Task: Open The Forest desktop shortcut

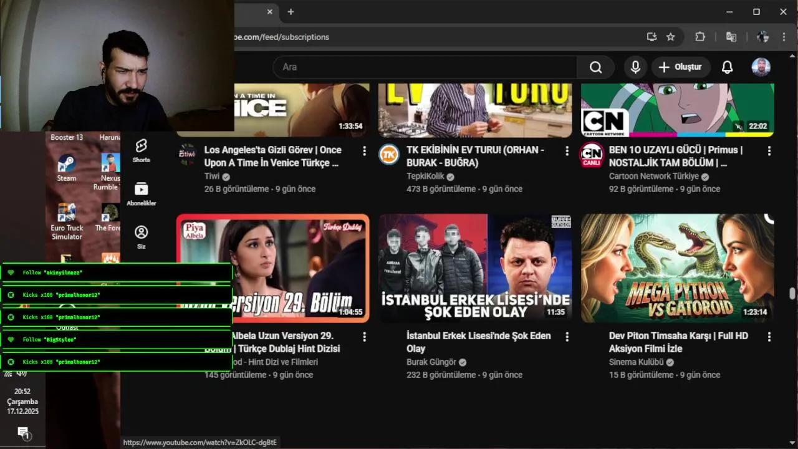Action: (x=108, y=218)
